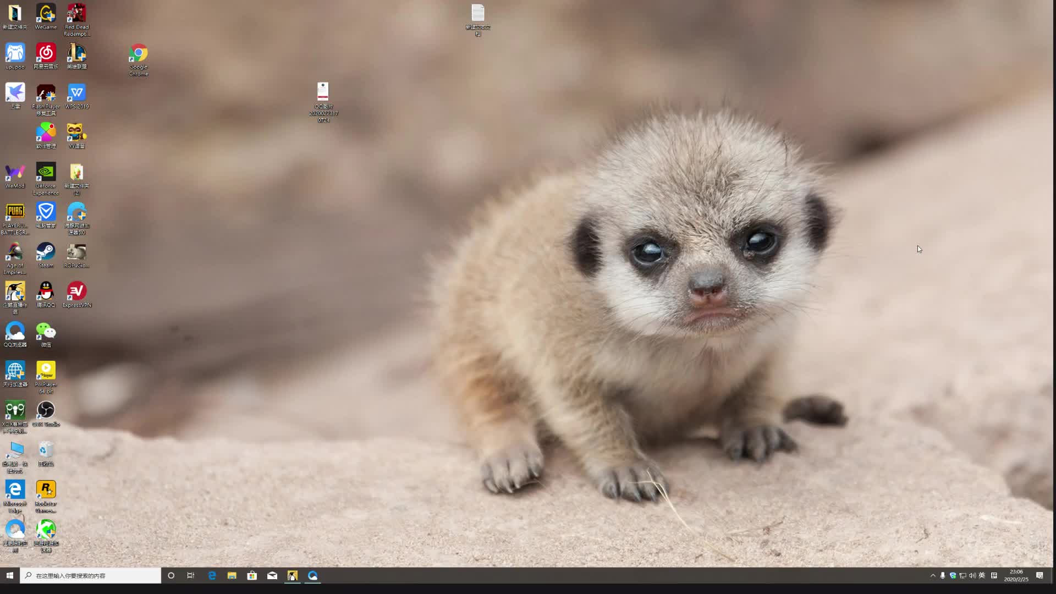The image size is (1056, 594).
Task: Open Task View from the taskbar
Action: point(191,575)
